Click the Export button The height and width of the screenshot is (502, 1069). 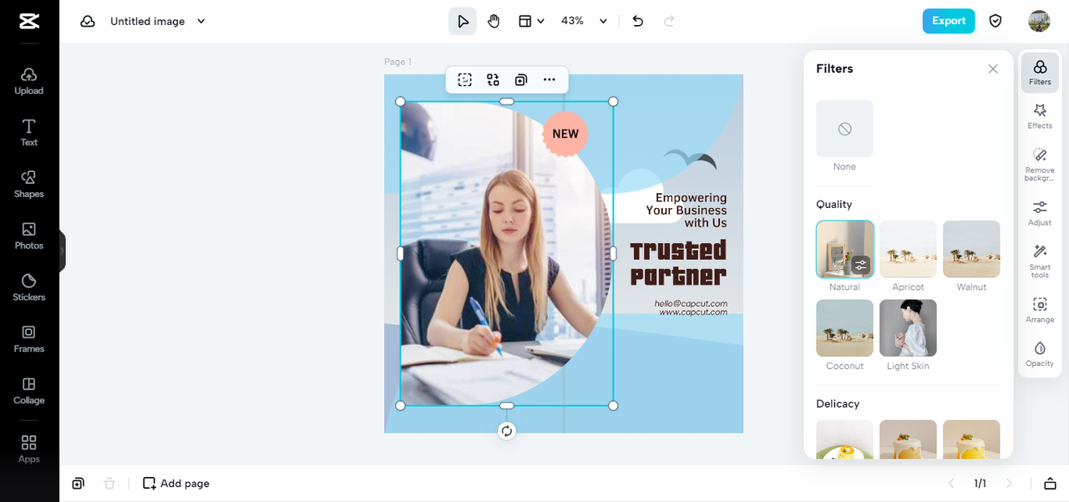[949, 21]
